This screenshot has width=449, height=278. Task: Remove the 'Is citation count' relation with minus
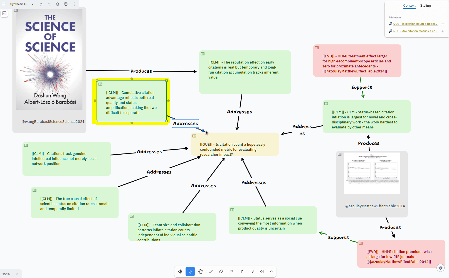click(443, 24)
